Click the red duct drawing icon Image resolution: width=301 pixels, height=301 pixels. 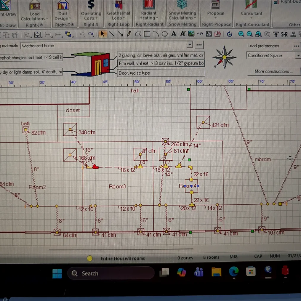217,34
